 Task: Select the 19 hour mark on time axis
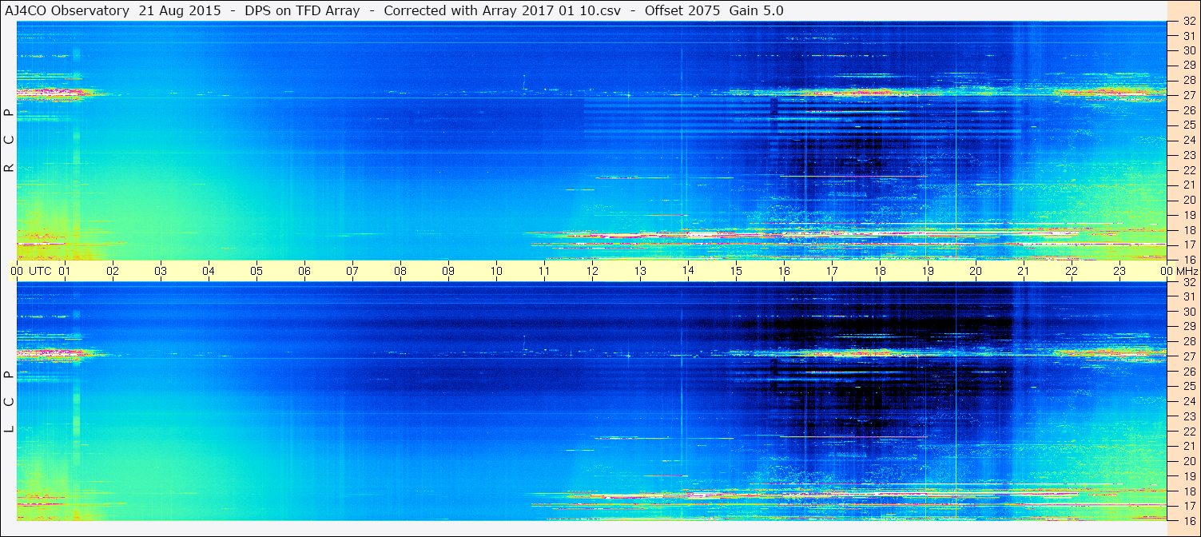pos(928,271)
